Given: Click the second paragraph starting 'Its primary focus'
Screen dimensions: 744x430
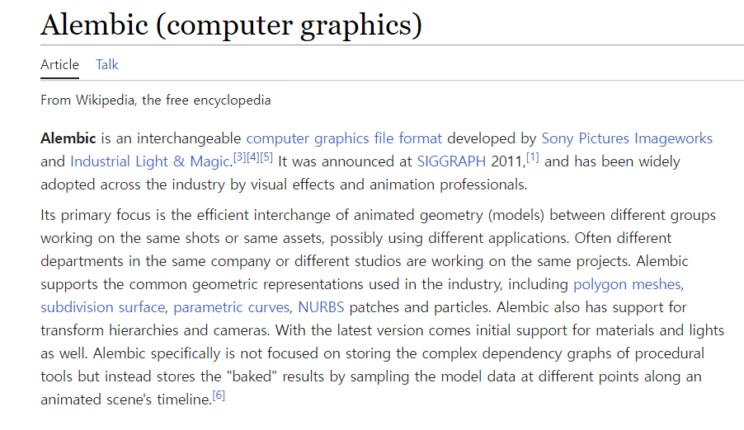Looking at the screenshot, I should [371, 261].
